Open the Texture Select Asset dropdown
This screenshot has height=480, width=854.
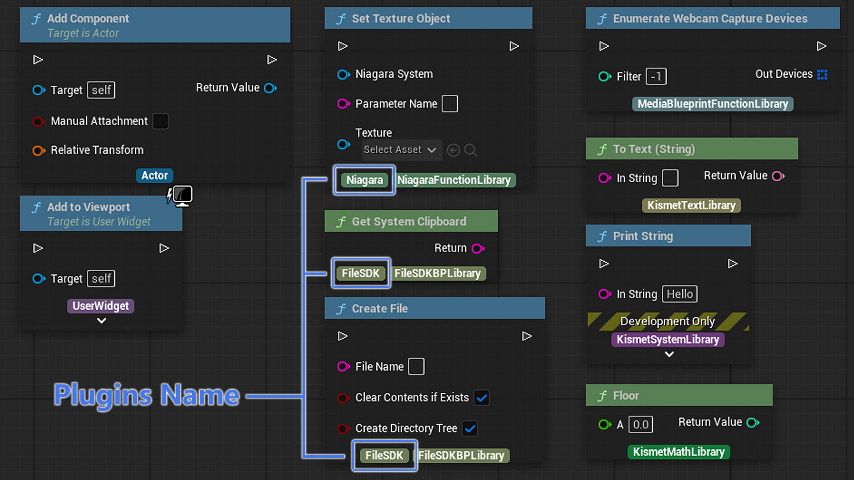click(402, 150)
